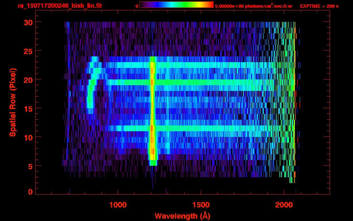The height and width of the screenshot is (221, 353).
Task: Click the 5.00000e+06 photons/cm²/sec/A/sr label
Action: click(x=254, y=6)
